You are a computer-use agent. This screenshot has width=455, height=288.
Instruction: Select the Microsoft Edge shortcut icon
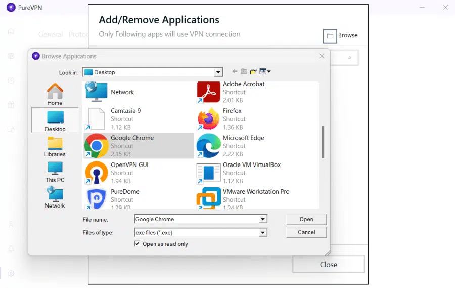tap(208, 146)
